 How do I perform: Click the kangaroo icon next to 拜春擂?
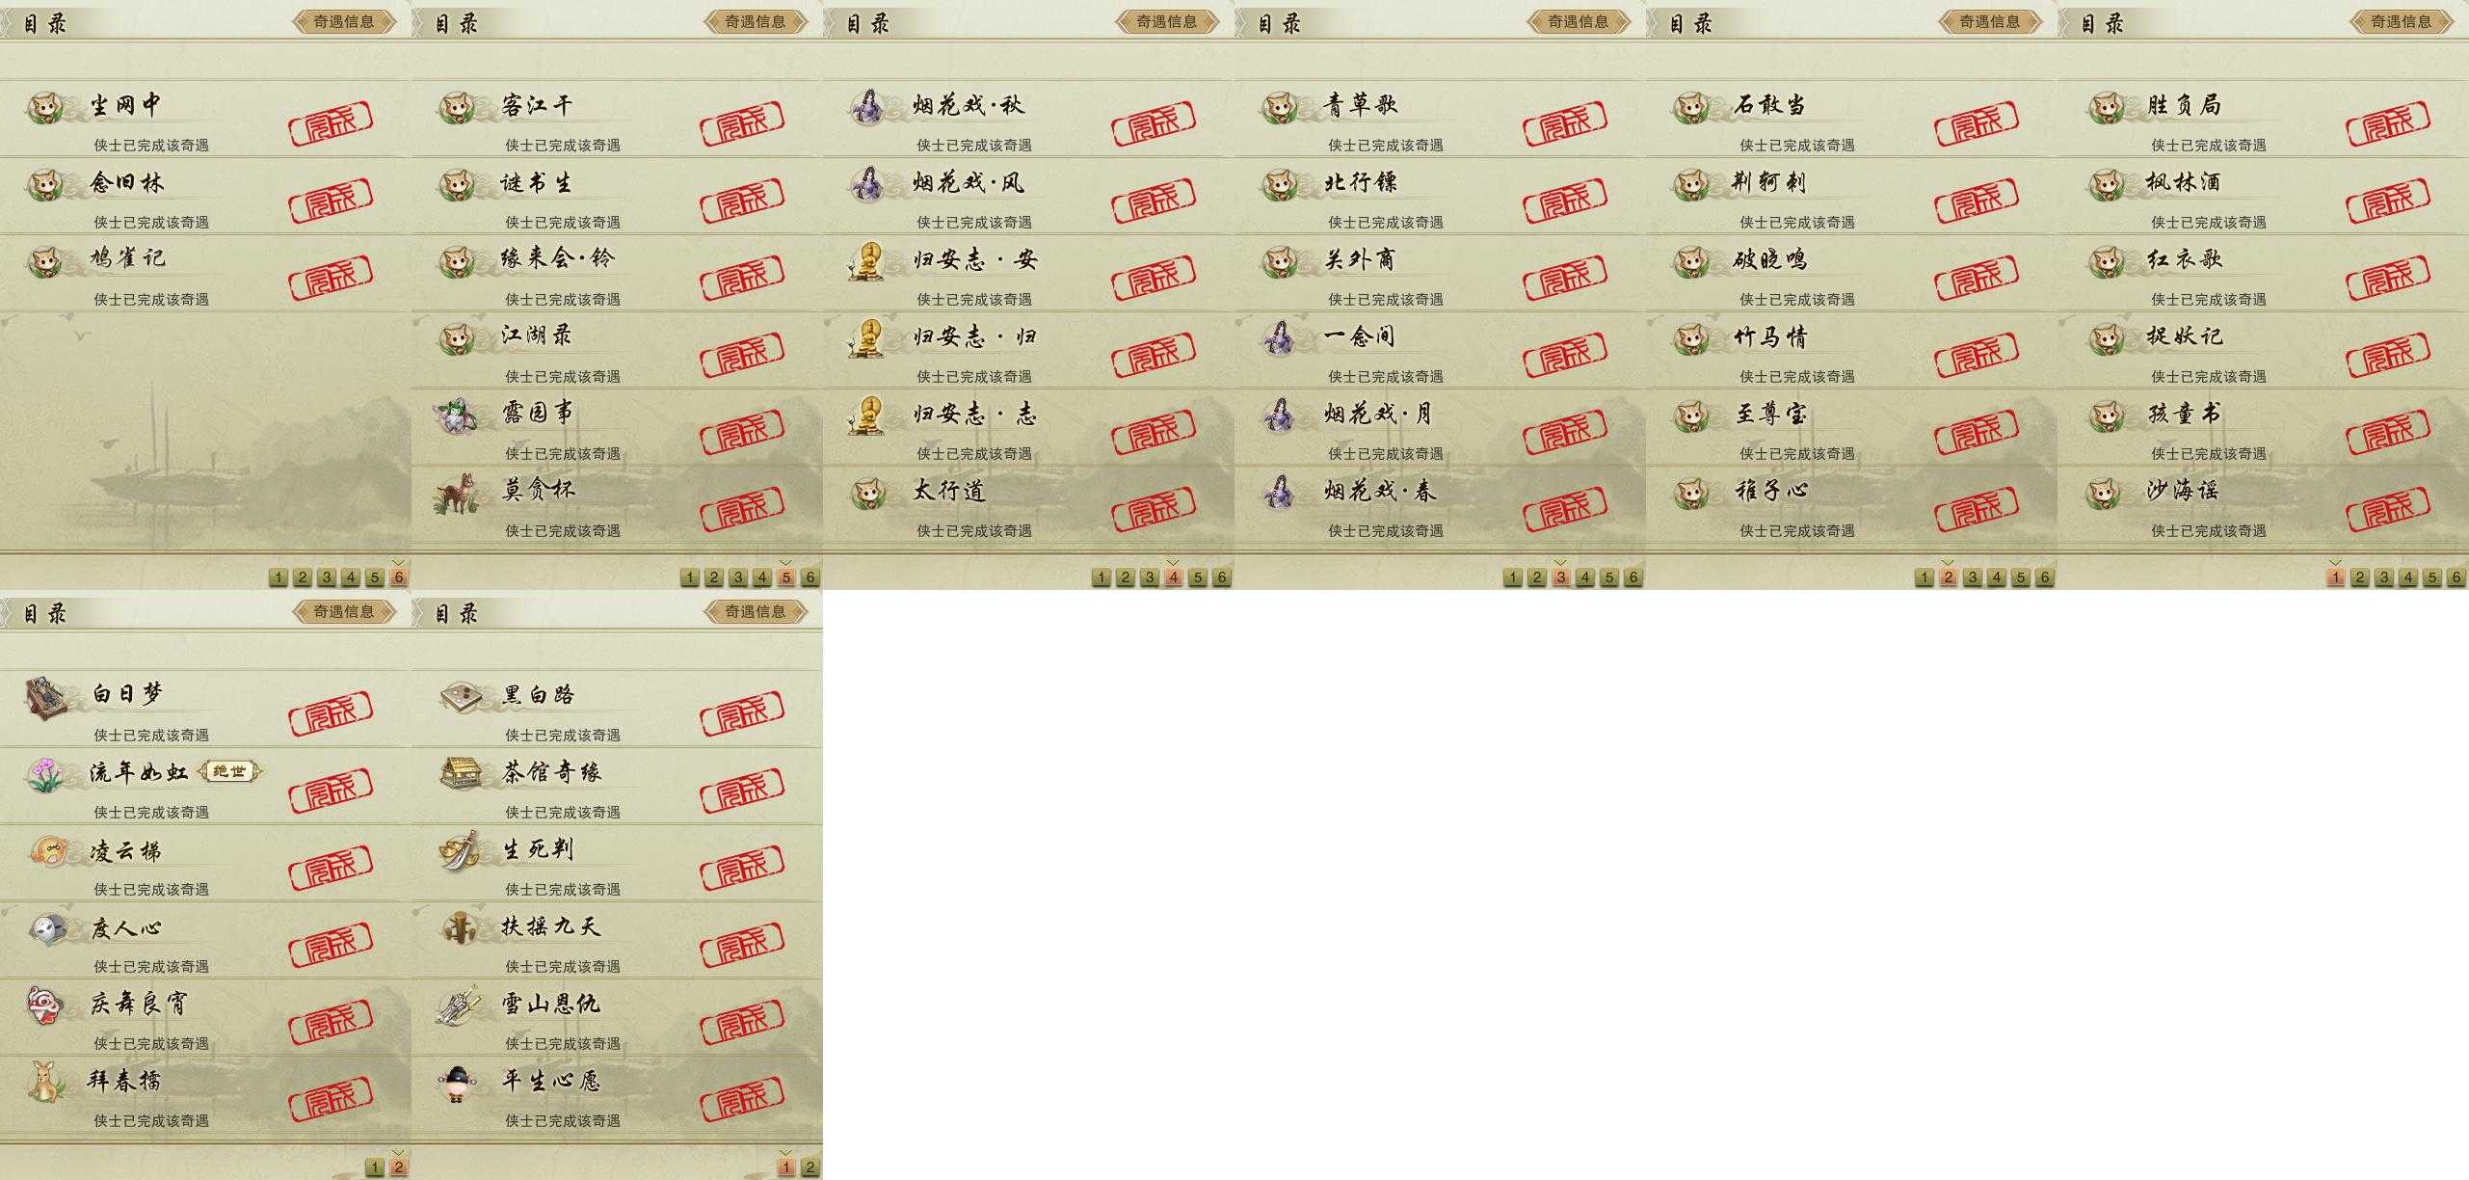pyautogui.click(x=45, y=1082)
